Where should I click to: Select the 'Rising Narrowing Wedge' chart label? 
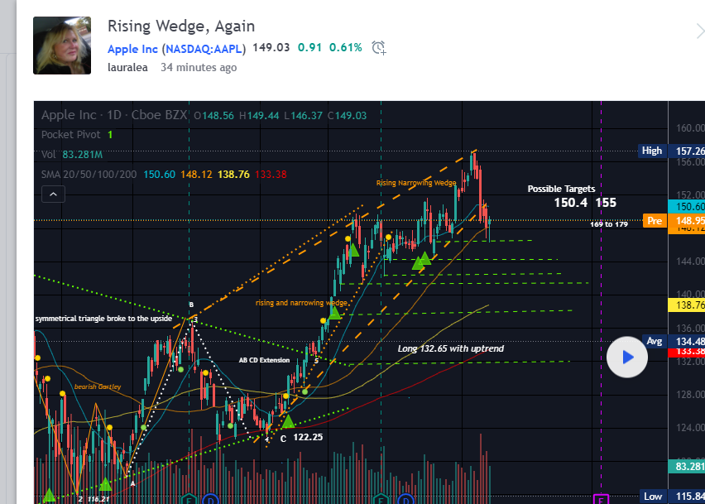[416, 183]
